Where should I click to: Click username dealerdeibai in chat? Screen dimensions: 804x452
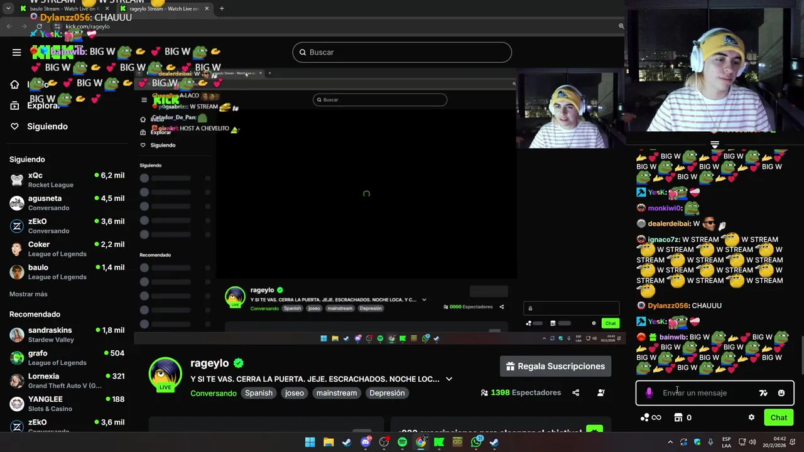click(x=669, y=223)
